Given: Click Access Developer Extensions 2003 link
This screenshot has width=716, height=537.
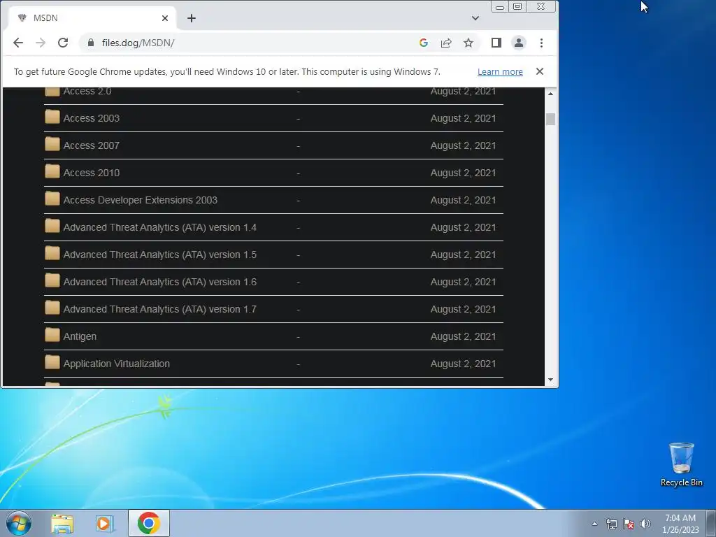Looking at the screenshot, I should pyautogui.click(x=140, y=200).
